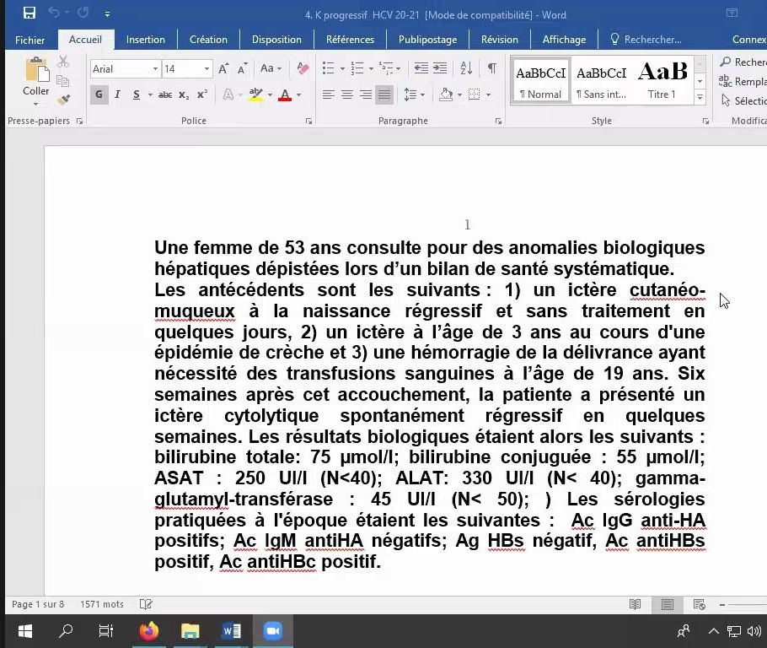Open the Affichage tab
The image size is (767, 648).
(x=564, y=40)
